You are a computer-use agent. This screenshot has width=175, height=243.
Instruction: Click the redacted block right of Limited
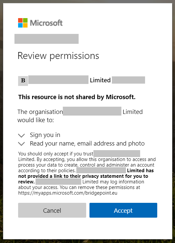pos(128,80)
